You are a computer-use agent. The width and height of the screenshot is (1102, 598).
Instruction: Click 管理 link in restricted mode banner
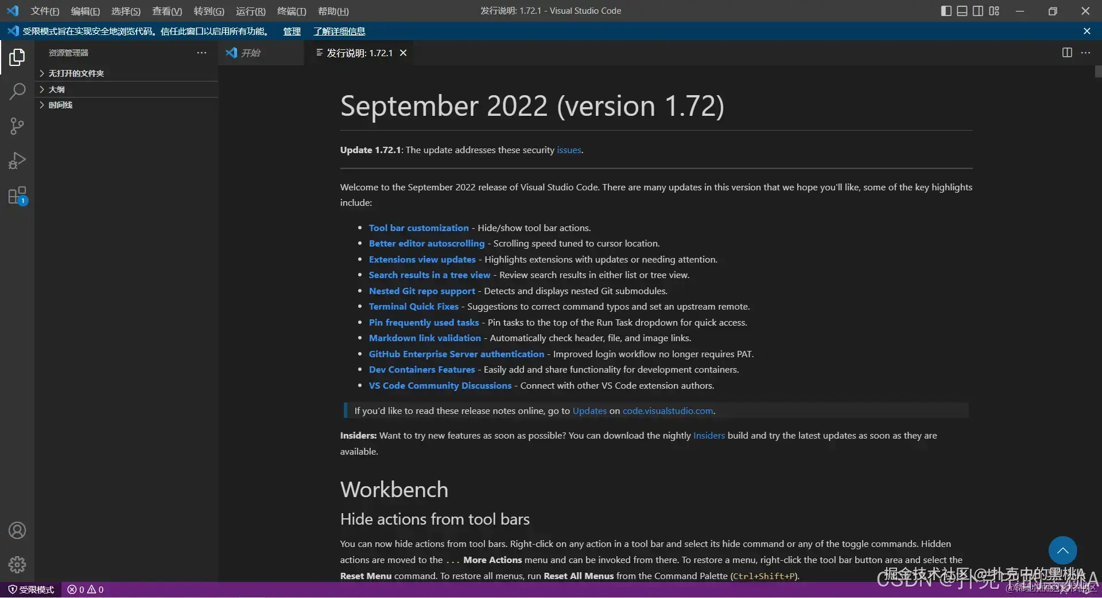tap(292, 32)
